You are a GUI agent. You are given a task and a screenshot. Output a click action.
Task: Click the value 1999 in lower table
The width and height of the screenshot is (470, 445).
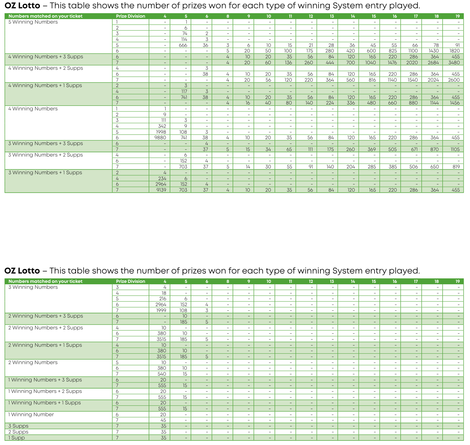point(161,310)
